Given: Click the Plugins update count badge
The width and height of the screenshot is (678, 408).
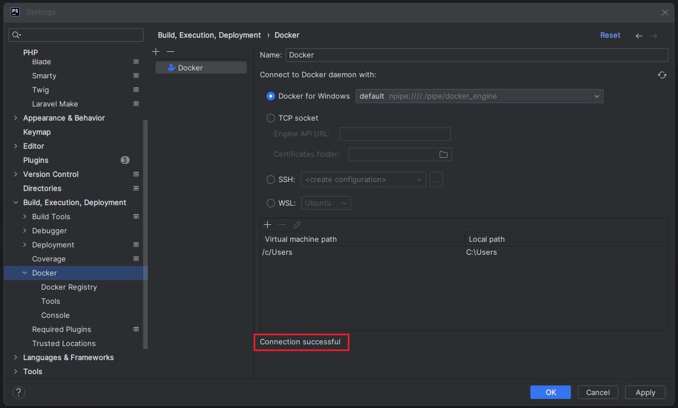Looking at the screenshot, I should coord(125,160).
